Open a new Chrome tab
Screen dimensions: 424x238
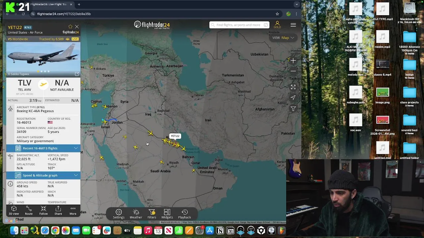point(79,4)
